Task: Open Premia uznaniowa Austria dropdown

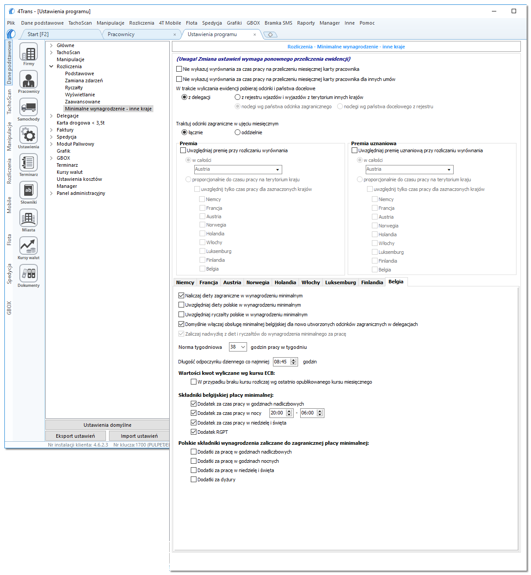Action: point(449,169)
